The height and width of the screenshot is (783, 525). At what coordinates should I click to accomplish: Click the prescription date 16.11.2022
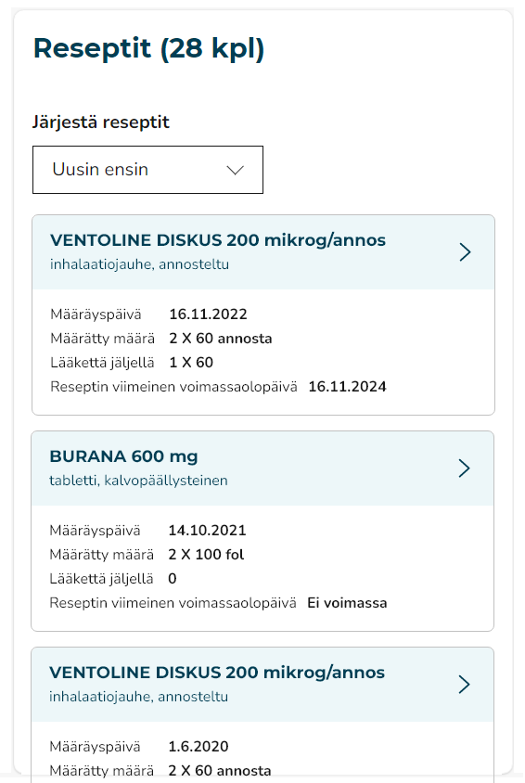click(208, 314)
